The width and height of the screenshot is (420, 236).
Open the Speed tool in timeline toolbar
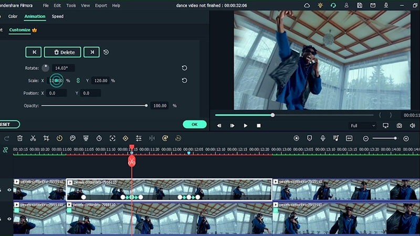tap(59, 138)
